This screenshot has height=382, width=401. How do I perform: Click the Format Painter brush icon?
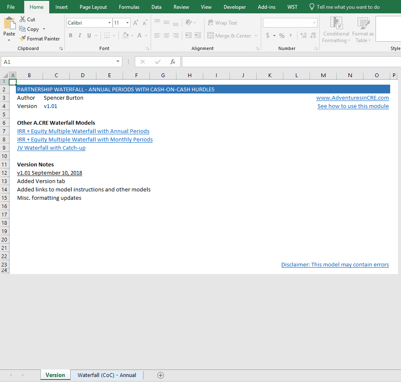coord(23,39)
